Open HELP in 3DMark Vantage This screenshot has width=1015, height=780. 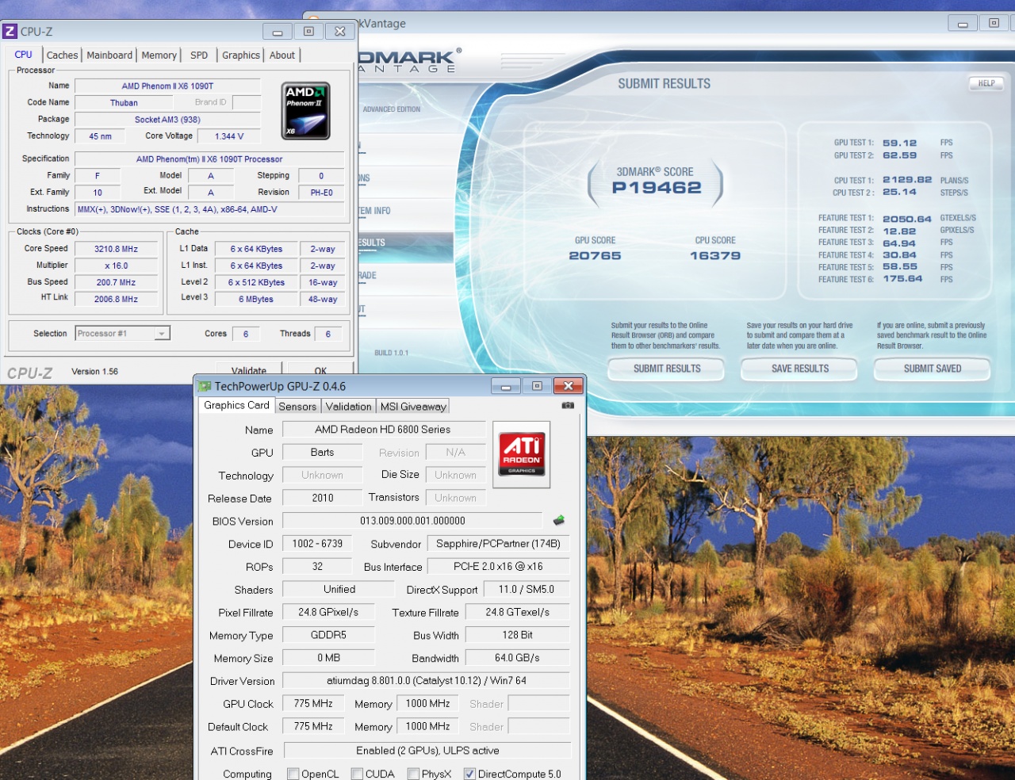(x=986, y=83)
